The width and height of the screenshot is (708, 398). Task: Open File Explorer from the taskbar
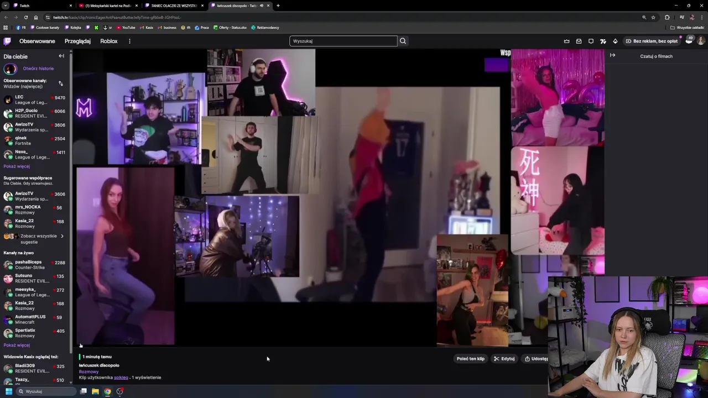click(95, 391)
